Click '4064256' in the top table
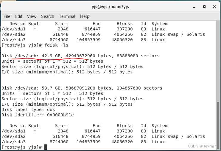 point(123,34)
